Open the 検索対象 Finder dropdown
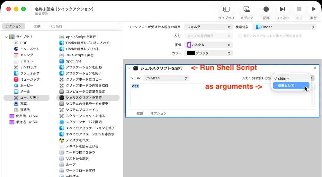Image resolution: width=322 pixels, height=177 pixels. click(x=284, y=27)
